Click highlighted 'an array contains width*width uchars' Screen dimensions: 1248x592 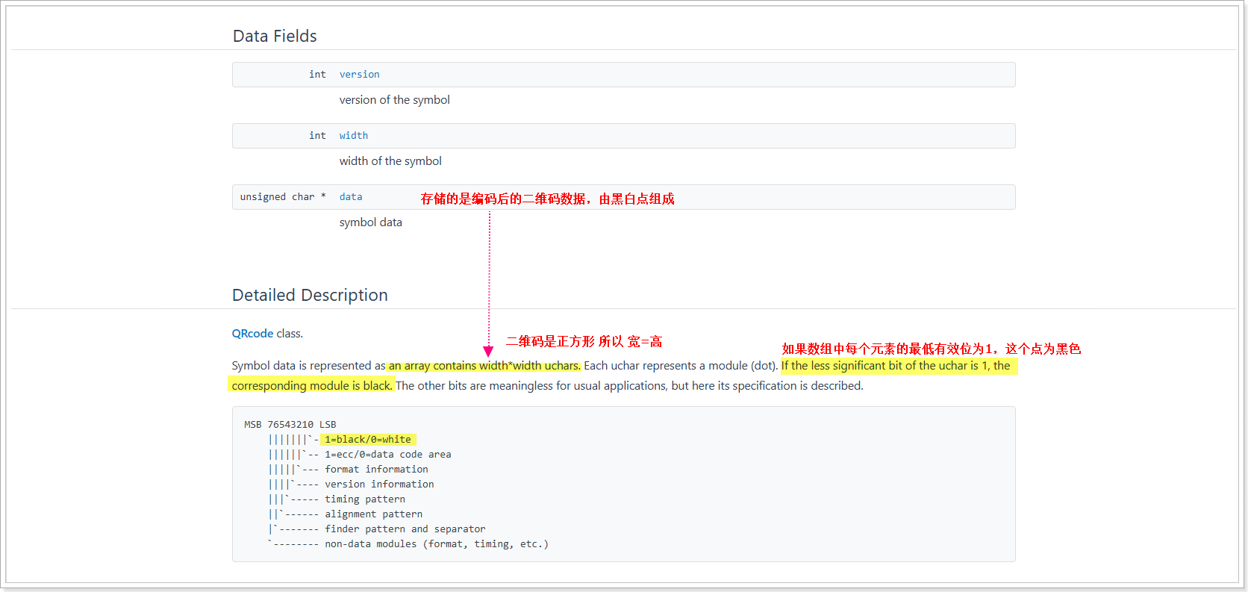click(x=484, y=366)
